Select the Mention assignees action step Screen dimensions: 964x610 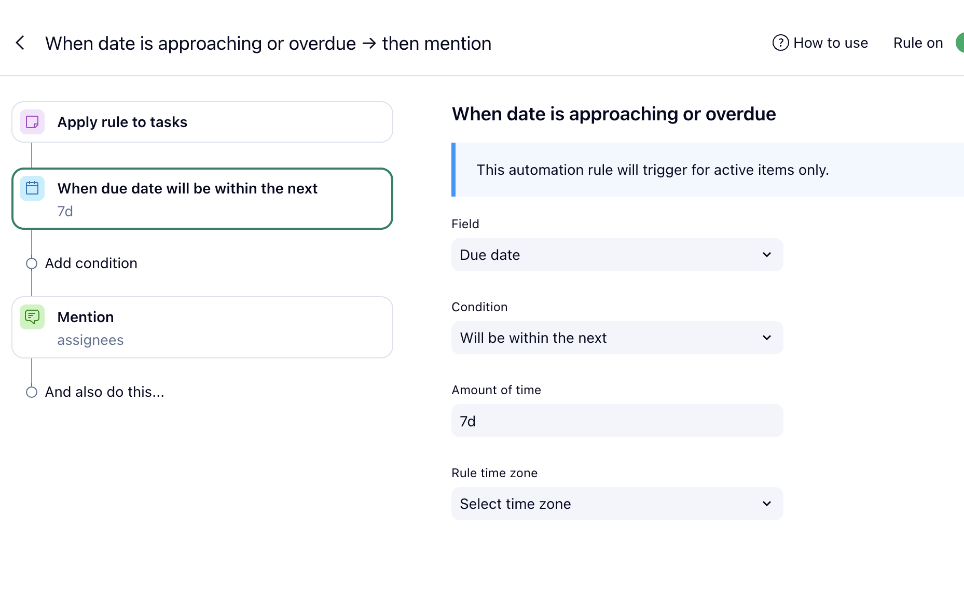coord(202,327)
